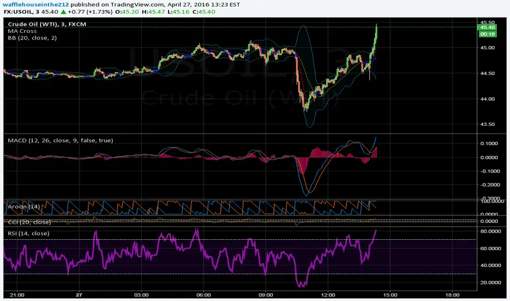510x301 pixels.
Task: Open the wafflehouseinthe212 author link
Action: click(x=36, y=4)
